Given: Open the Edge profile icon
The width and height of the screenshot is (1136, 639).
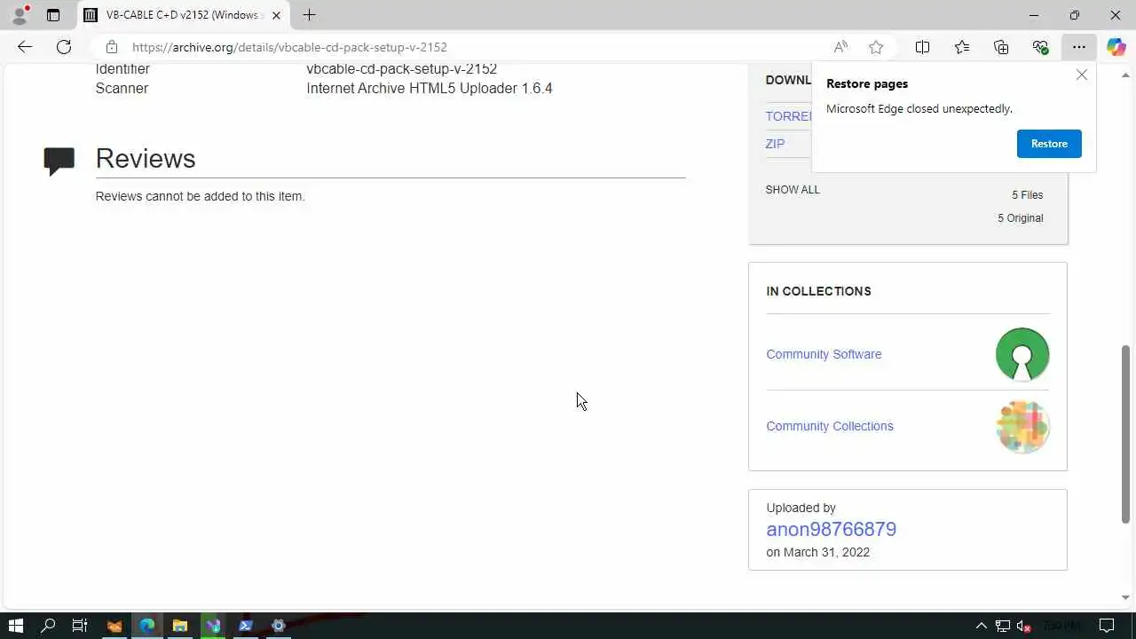Looking at the screenshot, I should tap(20, 15).
